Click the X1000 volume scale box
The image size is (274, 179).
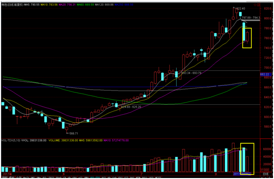tap(265, 170)
